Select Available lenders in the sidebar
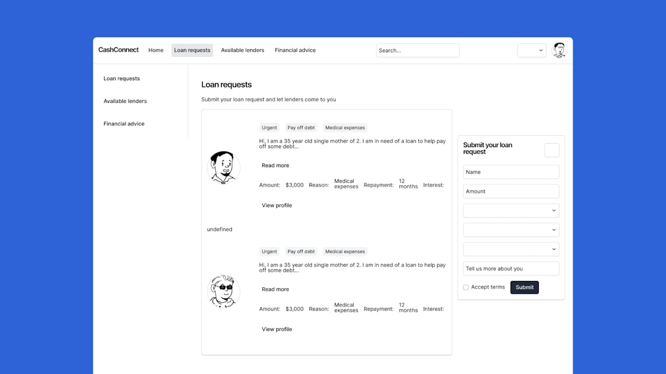The image size is (666, 374). 125,101
